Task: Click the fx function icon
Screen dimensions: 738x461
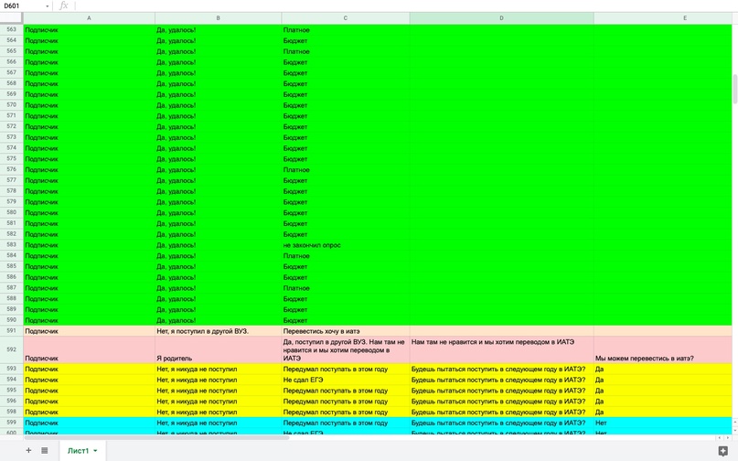Action: tap(63, 6)
